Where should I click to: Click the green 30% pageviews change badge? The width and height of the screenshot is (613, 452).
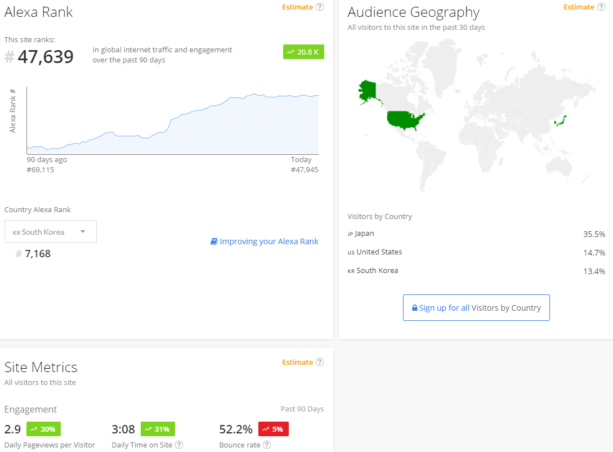click(x=43, y=429)
